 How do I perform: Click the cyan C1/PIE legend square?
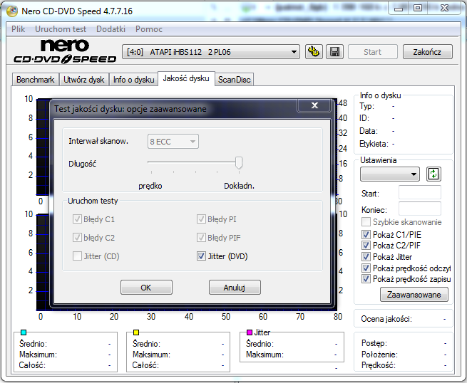tap(24, 332)
